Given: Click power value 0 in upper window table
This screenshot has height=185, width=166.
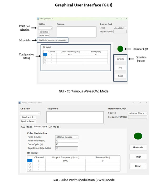Looking at the screenshot, I should pos(96,54).
